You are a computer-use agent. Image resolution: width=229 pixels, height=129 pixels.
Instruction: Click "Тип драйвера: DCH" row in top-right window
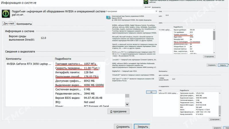(183, 32)
